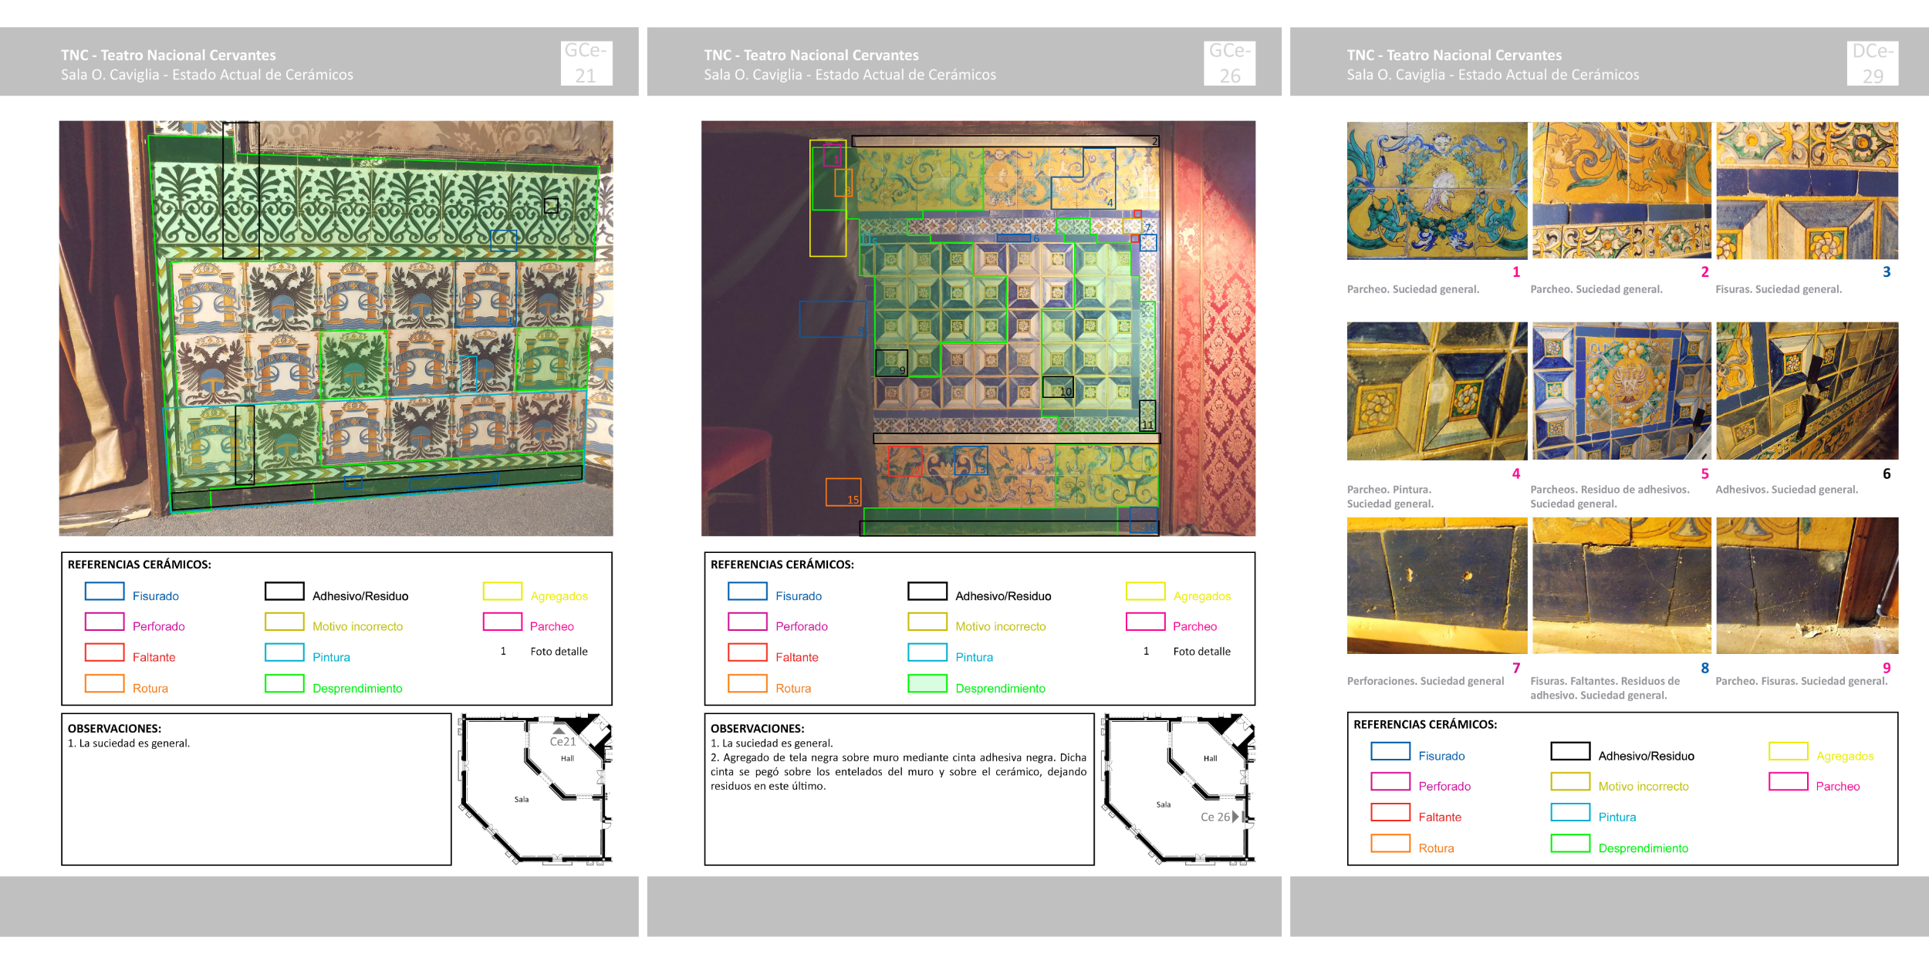Select the caption 'Perforaciones. Suciedad general'

1425,681
